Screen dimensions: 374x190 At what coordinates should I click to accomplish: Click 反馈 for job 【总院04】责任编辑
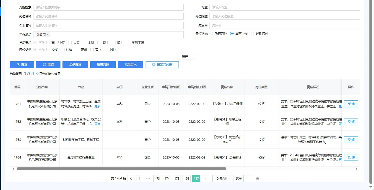click(x=351, y=157)
